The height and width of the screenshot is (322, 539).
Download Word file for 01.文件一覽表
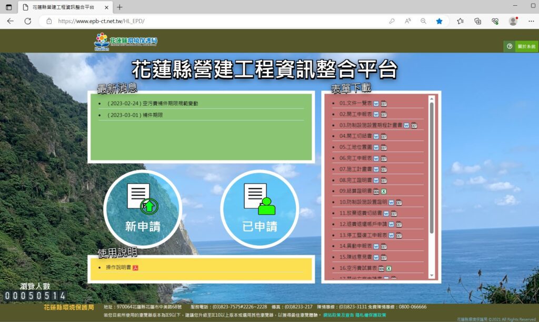(376, 103)
